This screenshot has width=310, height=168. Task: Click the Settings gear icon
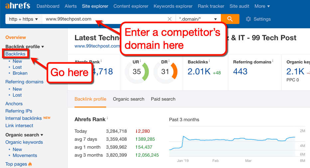pos(248,19)
